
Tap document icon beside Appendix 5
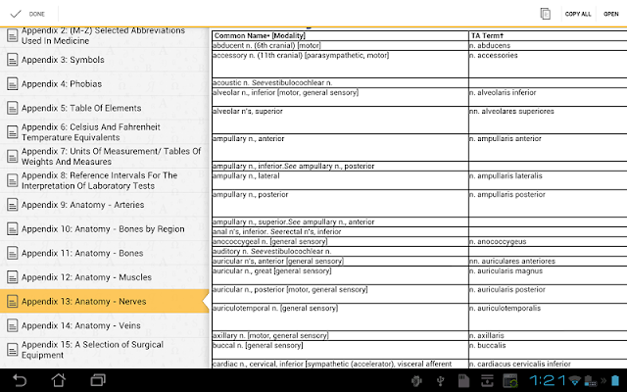[x=13, y=108]
